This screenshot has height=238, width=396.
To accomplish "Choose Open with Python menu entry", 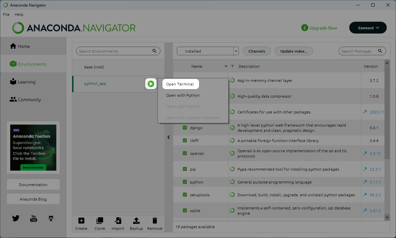I will [183, 95].
